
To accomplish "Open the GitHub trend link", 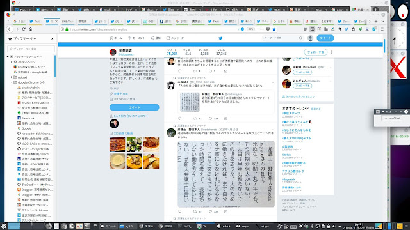I will [286, 155].
